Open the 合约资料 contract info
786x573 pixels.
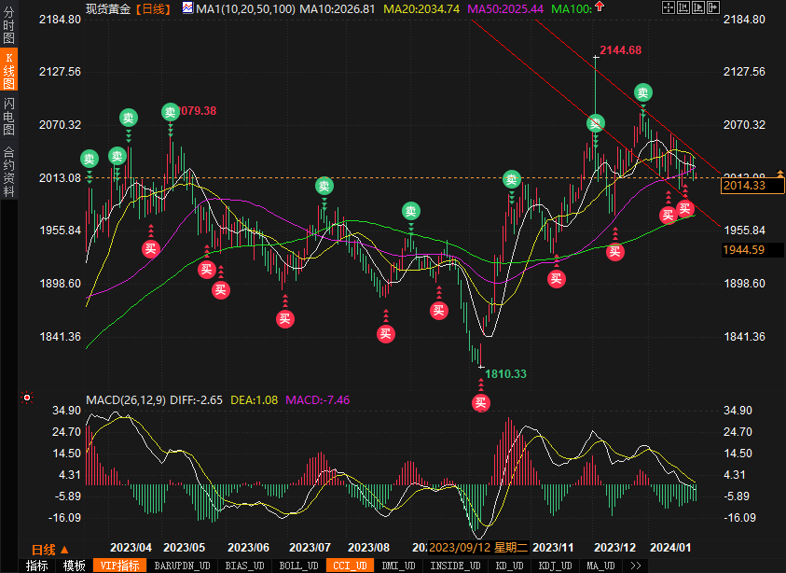8,171
